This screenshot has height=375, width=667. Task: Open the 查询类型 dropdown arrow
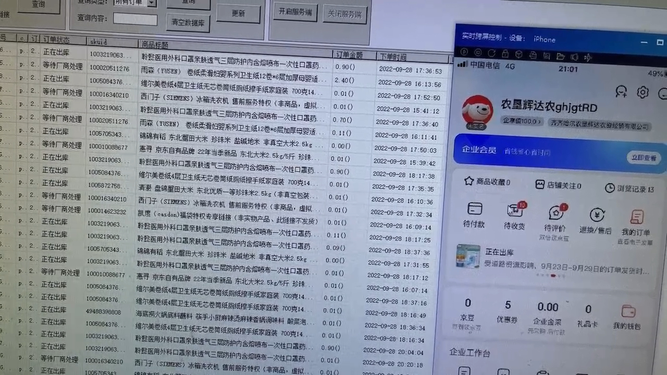(x=151, y=3)
